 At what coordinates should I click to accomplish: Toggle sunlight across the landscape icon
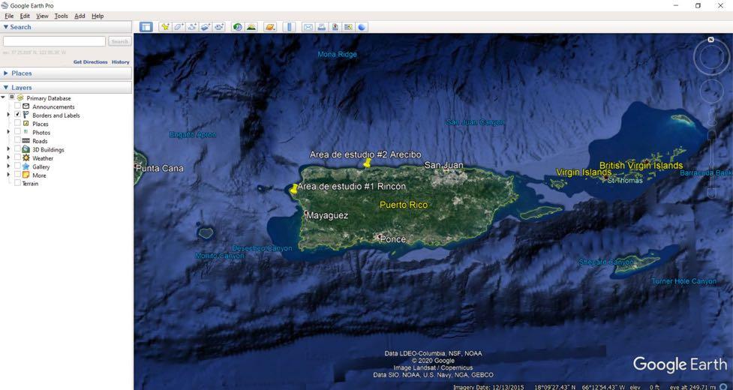click(x=251, y=27)
